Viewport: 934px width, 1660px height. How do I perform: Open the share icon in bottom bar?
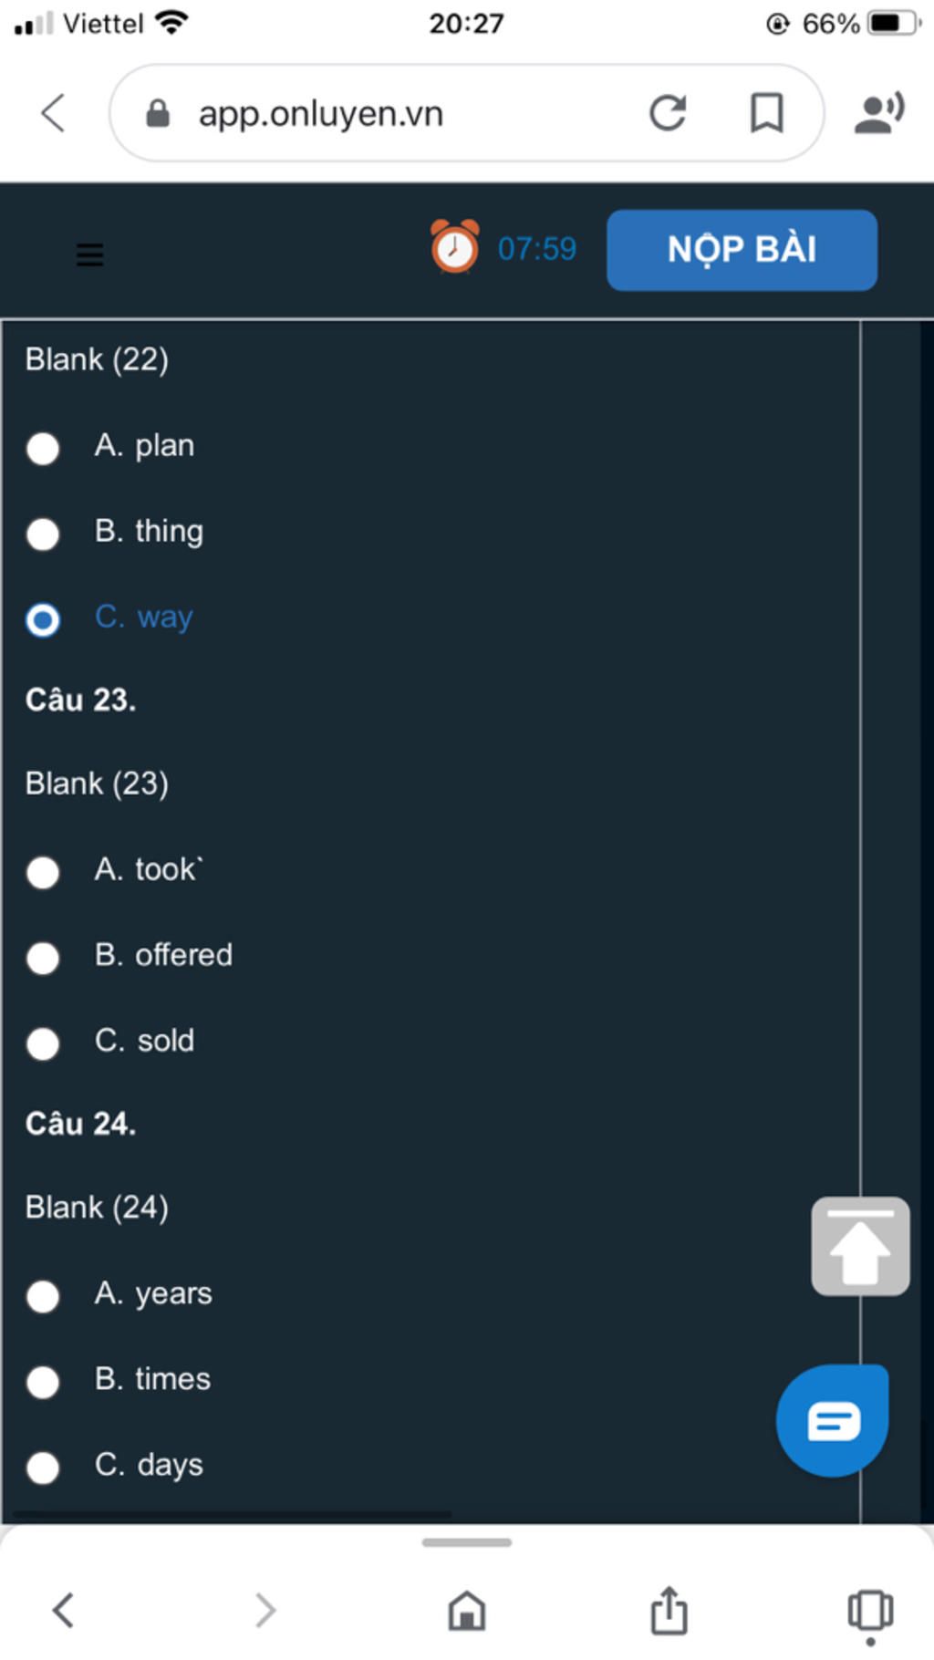(669, 1610)
